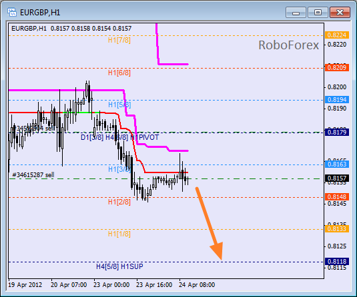Click the 20 Apr 07:00 time label
Viewport: 357px width, 297px height.
tap(69, 285)
